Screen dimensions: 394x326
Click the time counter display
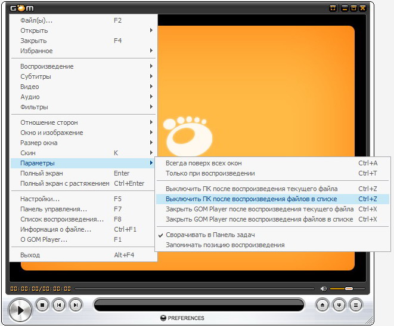tap(41, 289)
